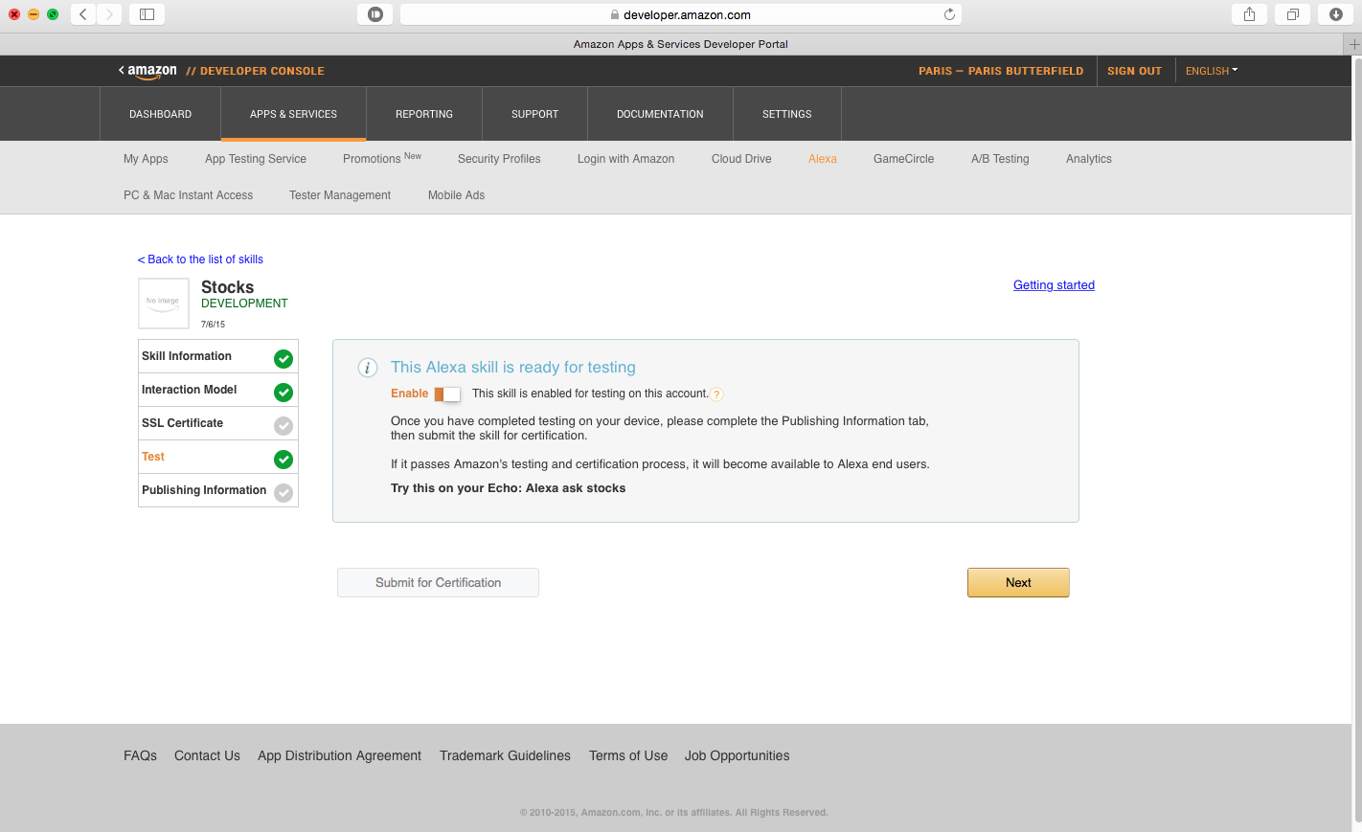
Task: Open the Reporting tab
Action: (x=424, y=114)
